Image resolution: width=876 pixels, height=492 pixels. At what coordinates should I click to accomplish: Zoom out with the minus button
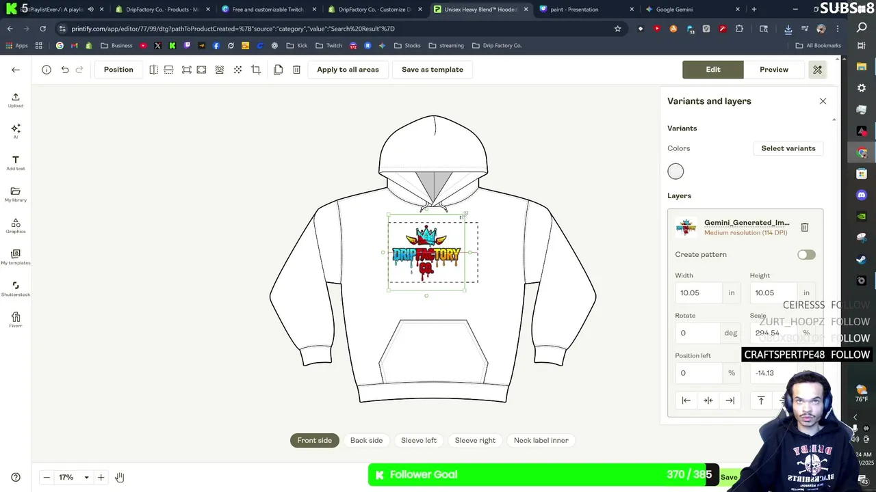coord(47,477)
